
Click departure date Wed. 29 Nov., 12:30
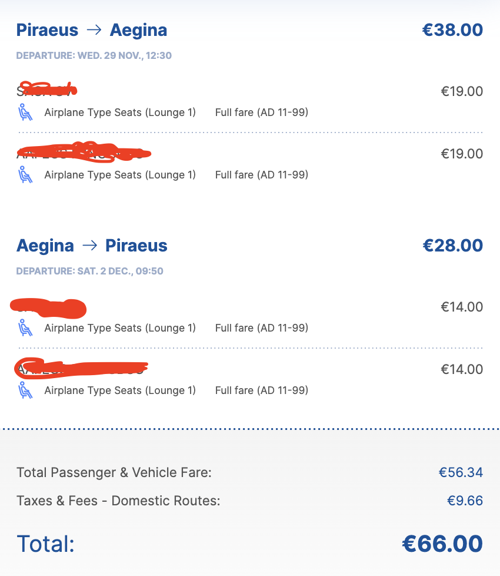pos(94,55)
